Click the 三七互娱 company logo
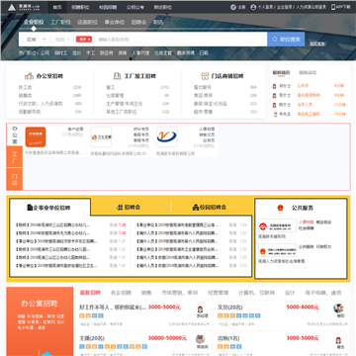Screen dimensions: 356x356 (x=101, y=136)
